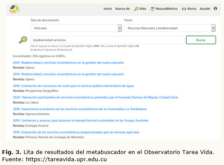Open the Alerta section
The width and height of the screenshot is (224, 165).
tap(192, 9)
